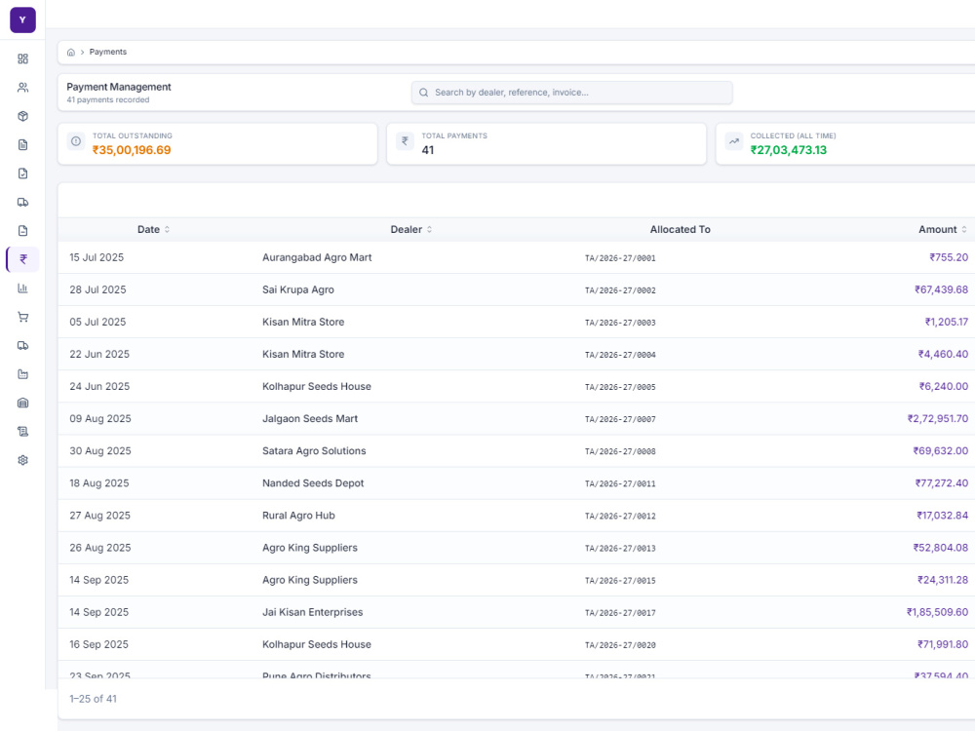
Task: Open the dashboard grid icon in sidebar
Action: pos(23,59)
